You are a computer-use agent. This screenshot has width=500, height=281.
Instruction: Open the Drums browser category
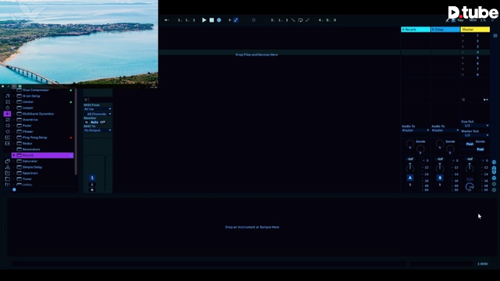coord(7,101)
